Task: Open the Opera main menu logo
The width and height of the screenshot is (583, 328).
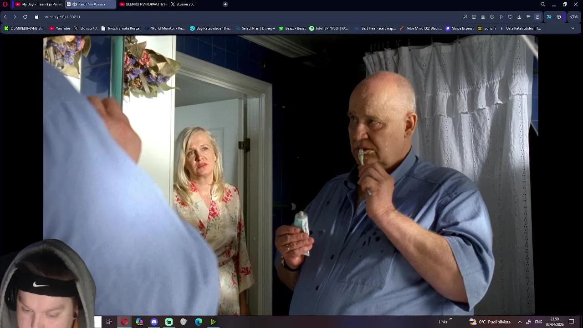Action: coord(5,4)
